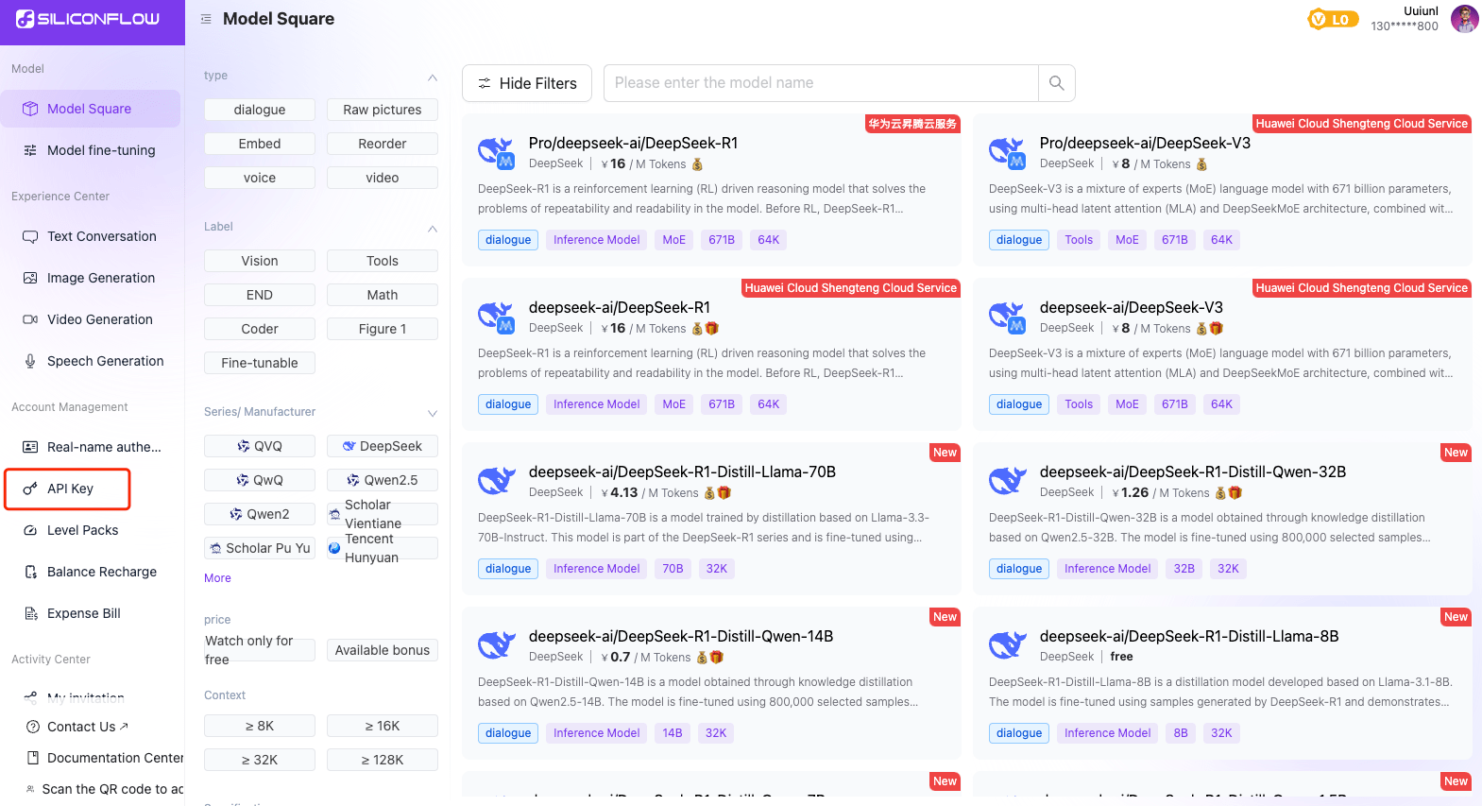
Task: Click the SiliconFlow logo
Action: [88, 19]
